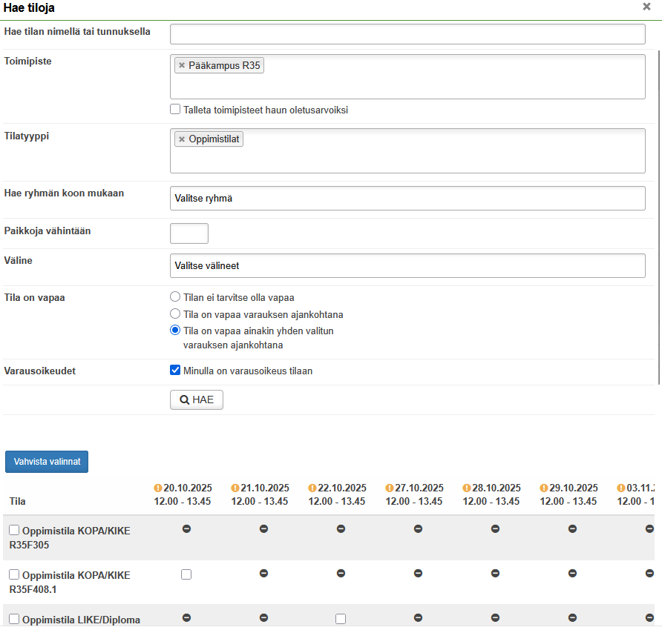Click warning icon next to 22.10.2025
This screenshot has height=630, width=662.
(312, 488)
